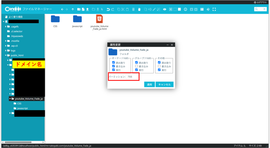Click the select none toolbar icon
The height and width of the screenshot is (148, 270).
pos(175,9)
